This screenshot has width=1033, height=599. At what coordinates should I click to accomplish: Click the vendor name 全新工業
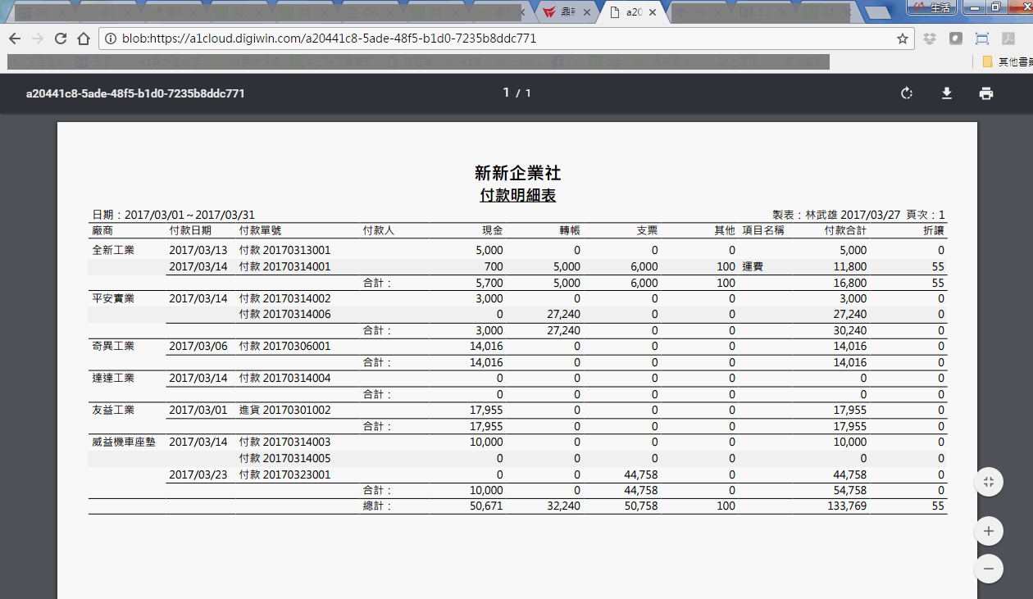tap(113, 250)
